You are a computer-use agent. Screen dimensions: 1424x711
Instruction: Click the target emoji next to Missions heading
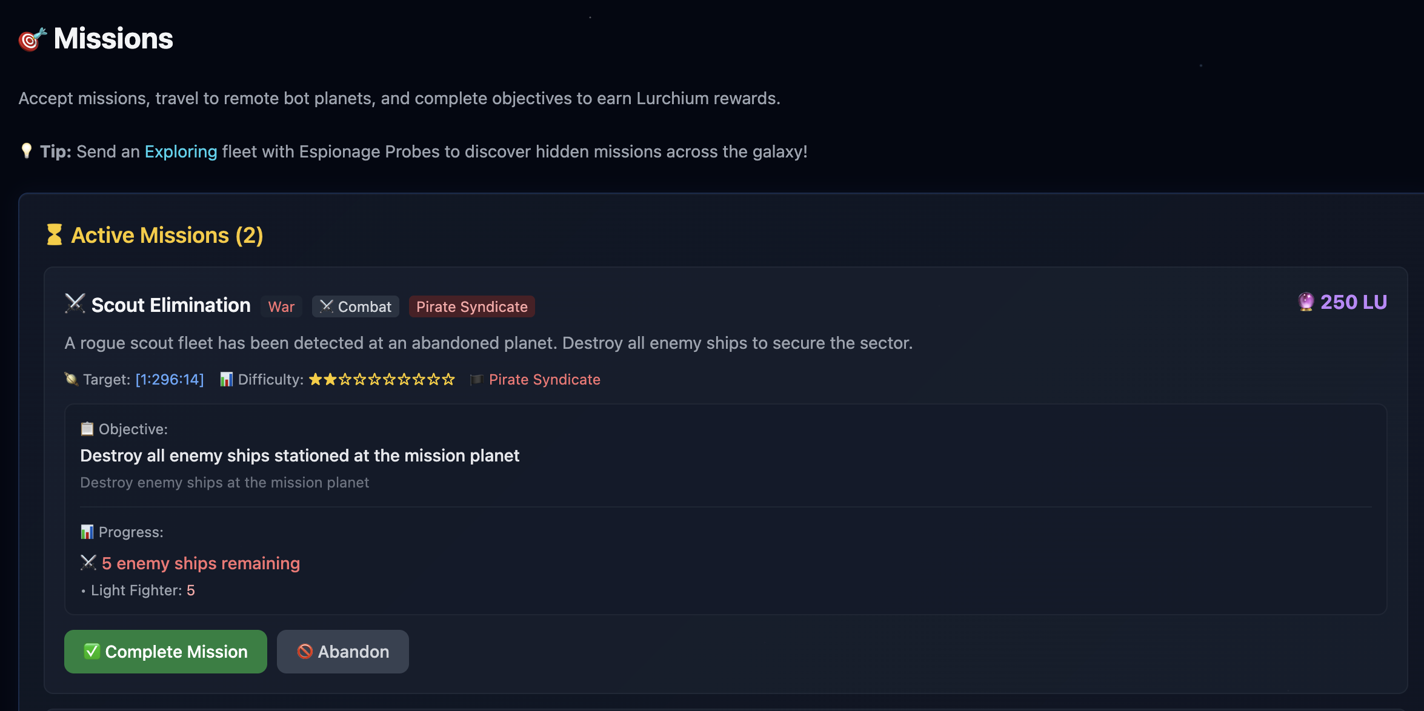(30, 38)
